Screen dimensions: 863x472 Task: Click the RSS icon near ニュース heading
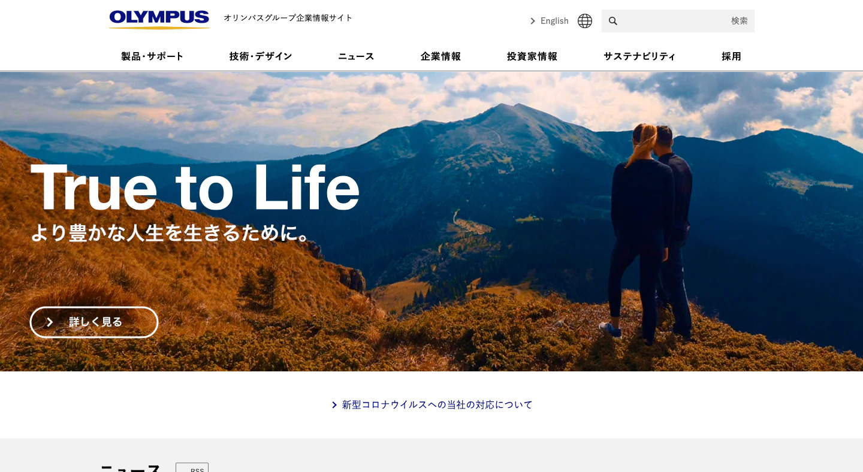192,470
